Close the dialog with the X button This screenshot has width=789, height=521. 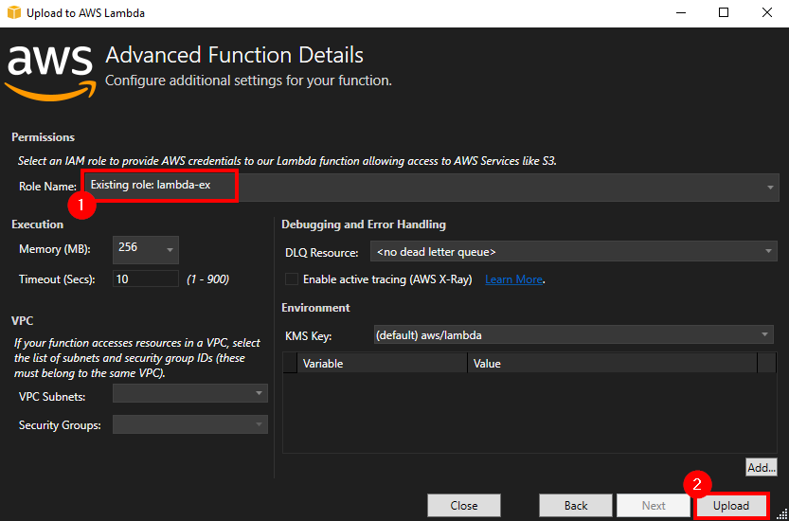[767, 13]
